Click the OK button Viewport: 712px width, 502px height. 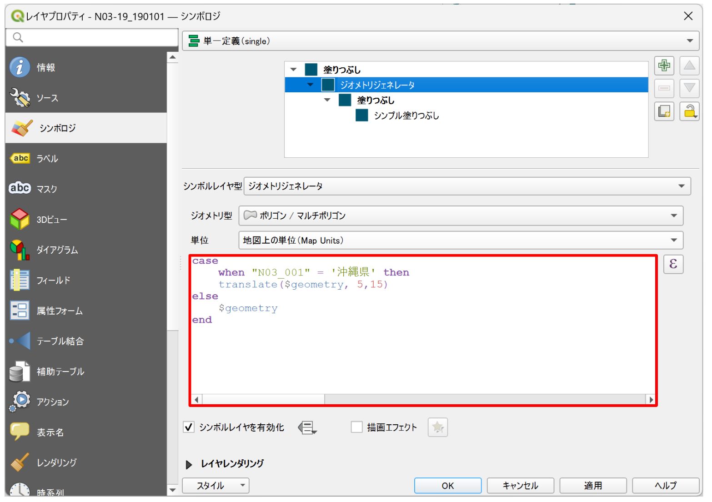point(448,486)
